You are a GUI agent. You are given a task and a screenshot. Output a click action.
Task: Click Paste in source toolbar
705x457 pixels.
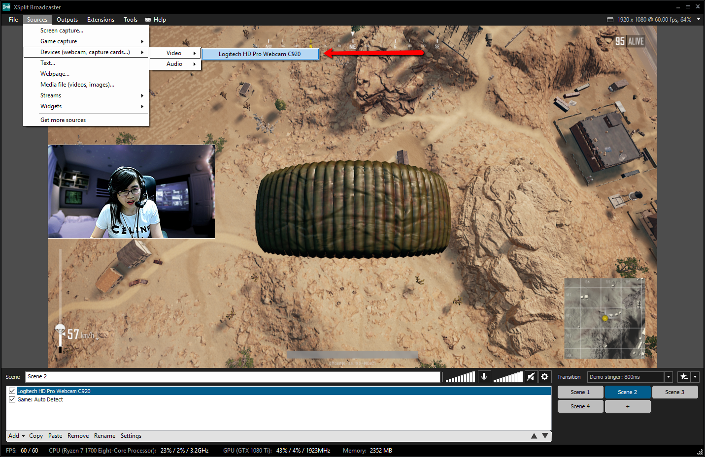point(55,436)
